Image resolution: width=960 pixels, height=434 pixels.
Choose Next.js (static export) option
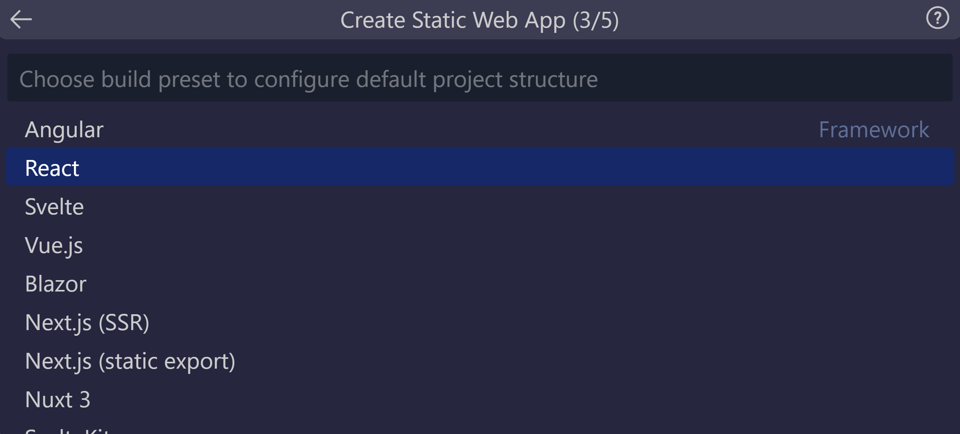[130, 361]
